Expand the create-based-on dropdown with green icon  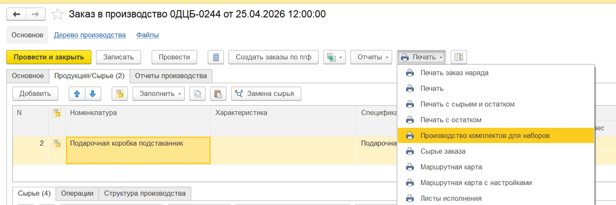335,57
